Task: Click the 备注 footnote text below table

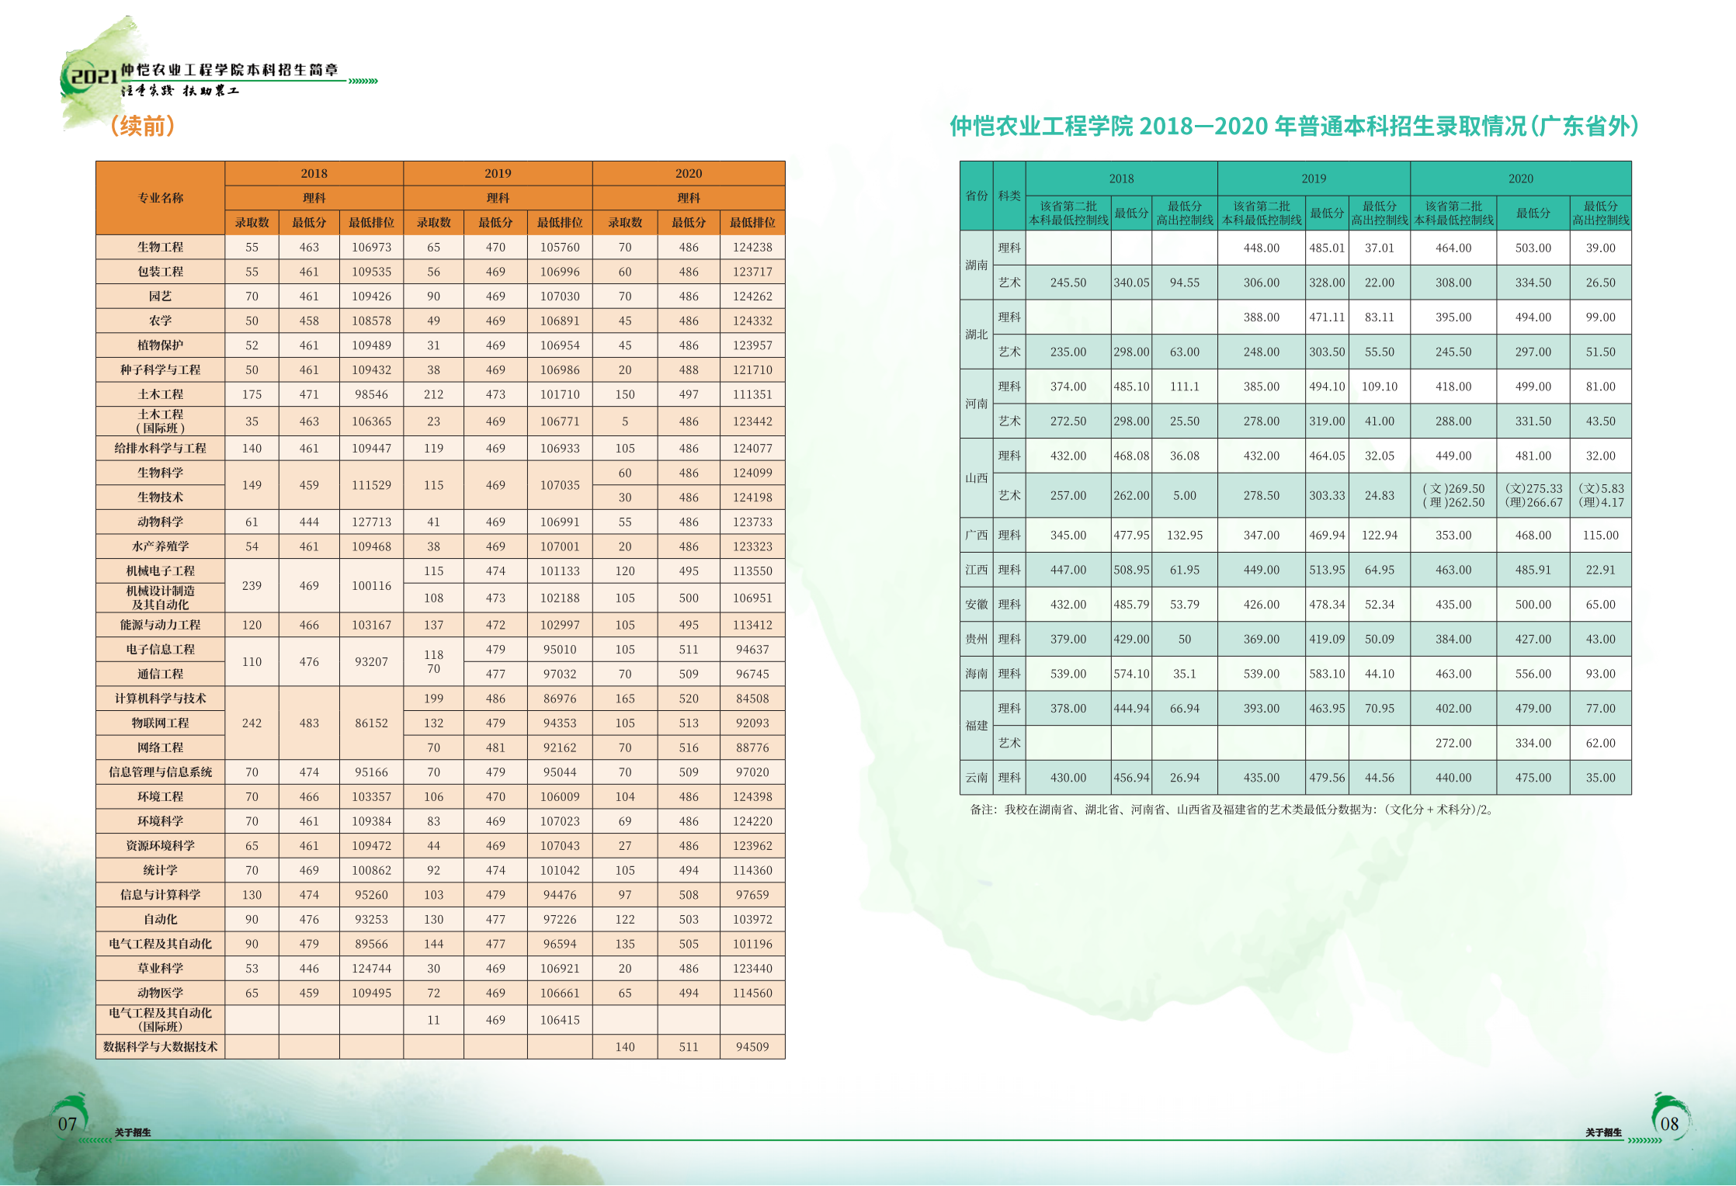Action: (1231, 810)
